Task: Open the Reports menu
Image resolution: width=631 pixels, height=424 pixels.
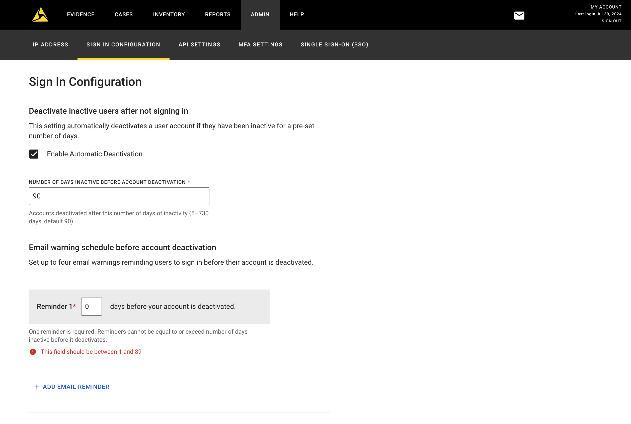Action: pos(218,15)
